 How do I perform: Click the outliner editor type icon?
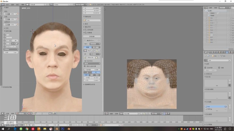coord(206,7)
